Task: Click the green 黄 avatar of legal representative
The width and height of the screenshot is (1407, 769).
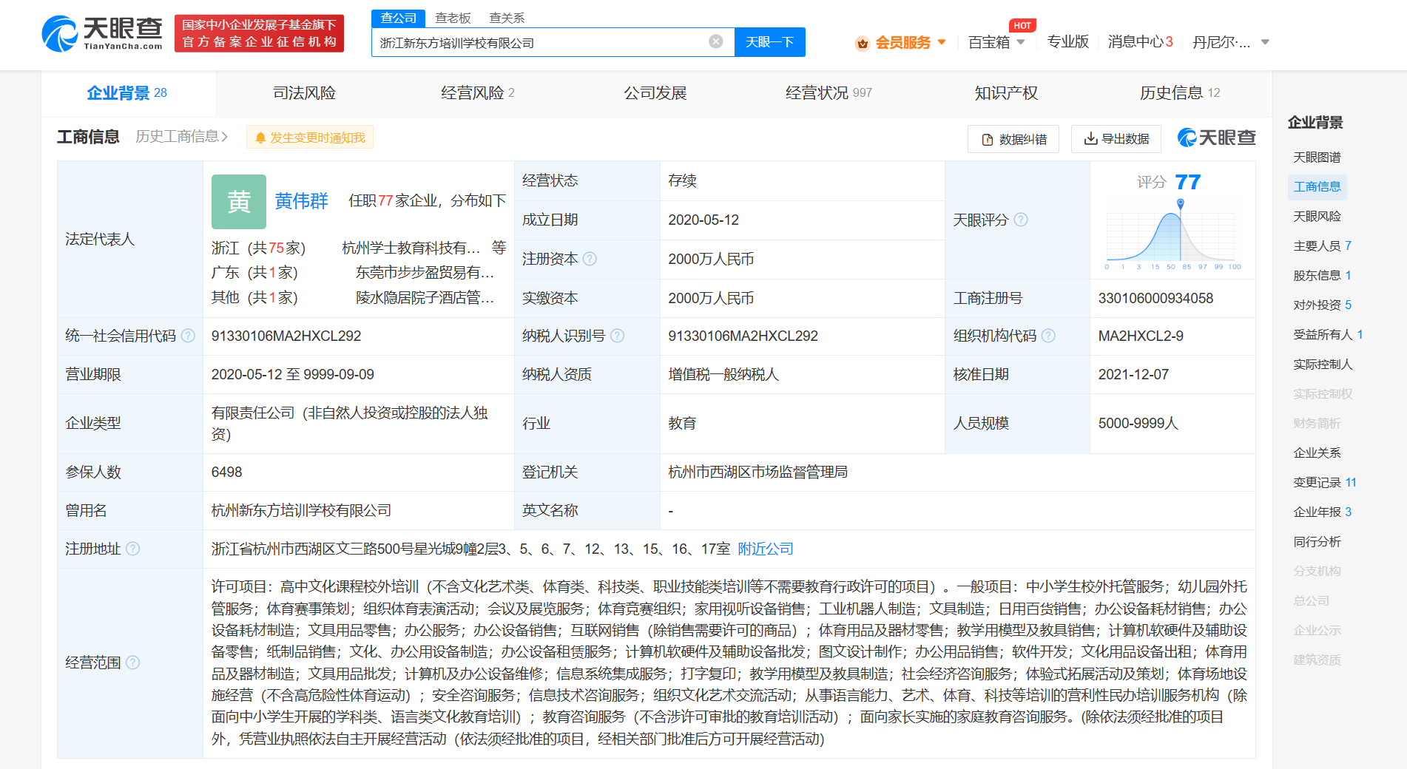Action: (239, 201)
